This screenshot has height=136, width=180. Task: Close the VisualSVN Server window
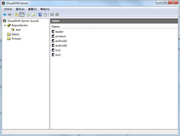click(x=173, y=2)
